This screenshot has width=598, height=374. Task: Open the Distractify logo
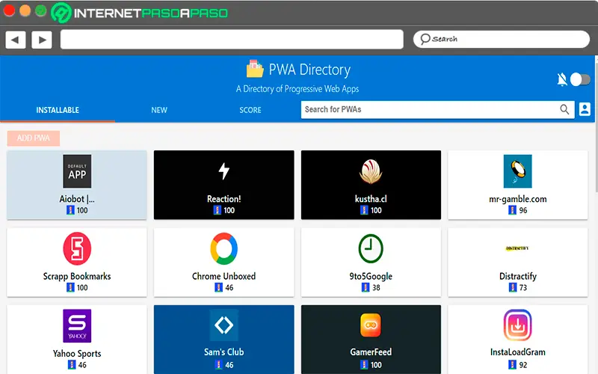pos(517,248)
